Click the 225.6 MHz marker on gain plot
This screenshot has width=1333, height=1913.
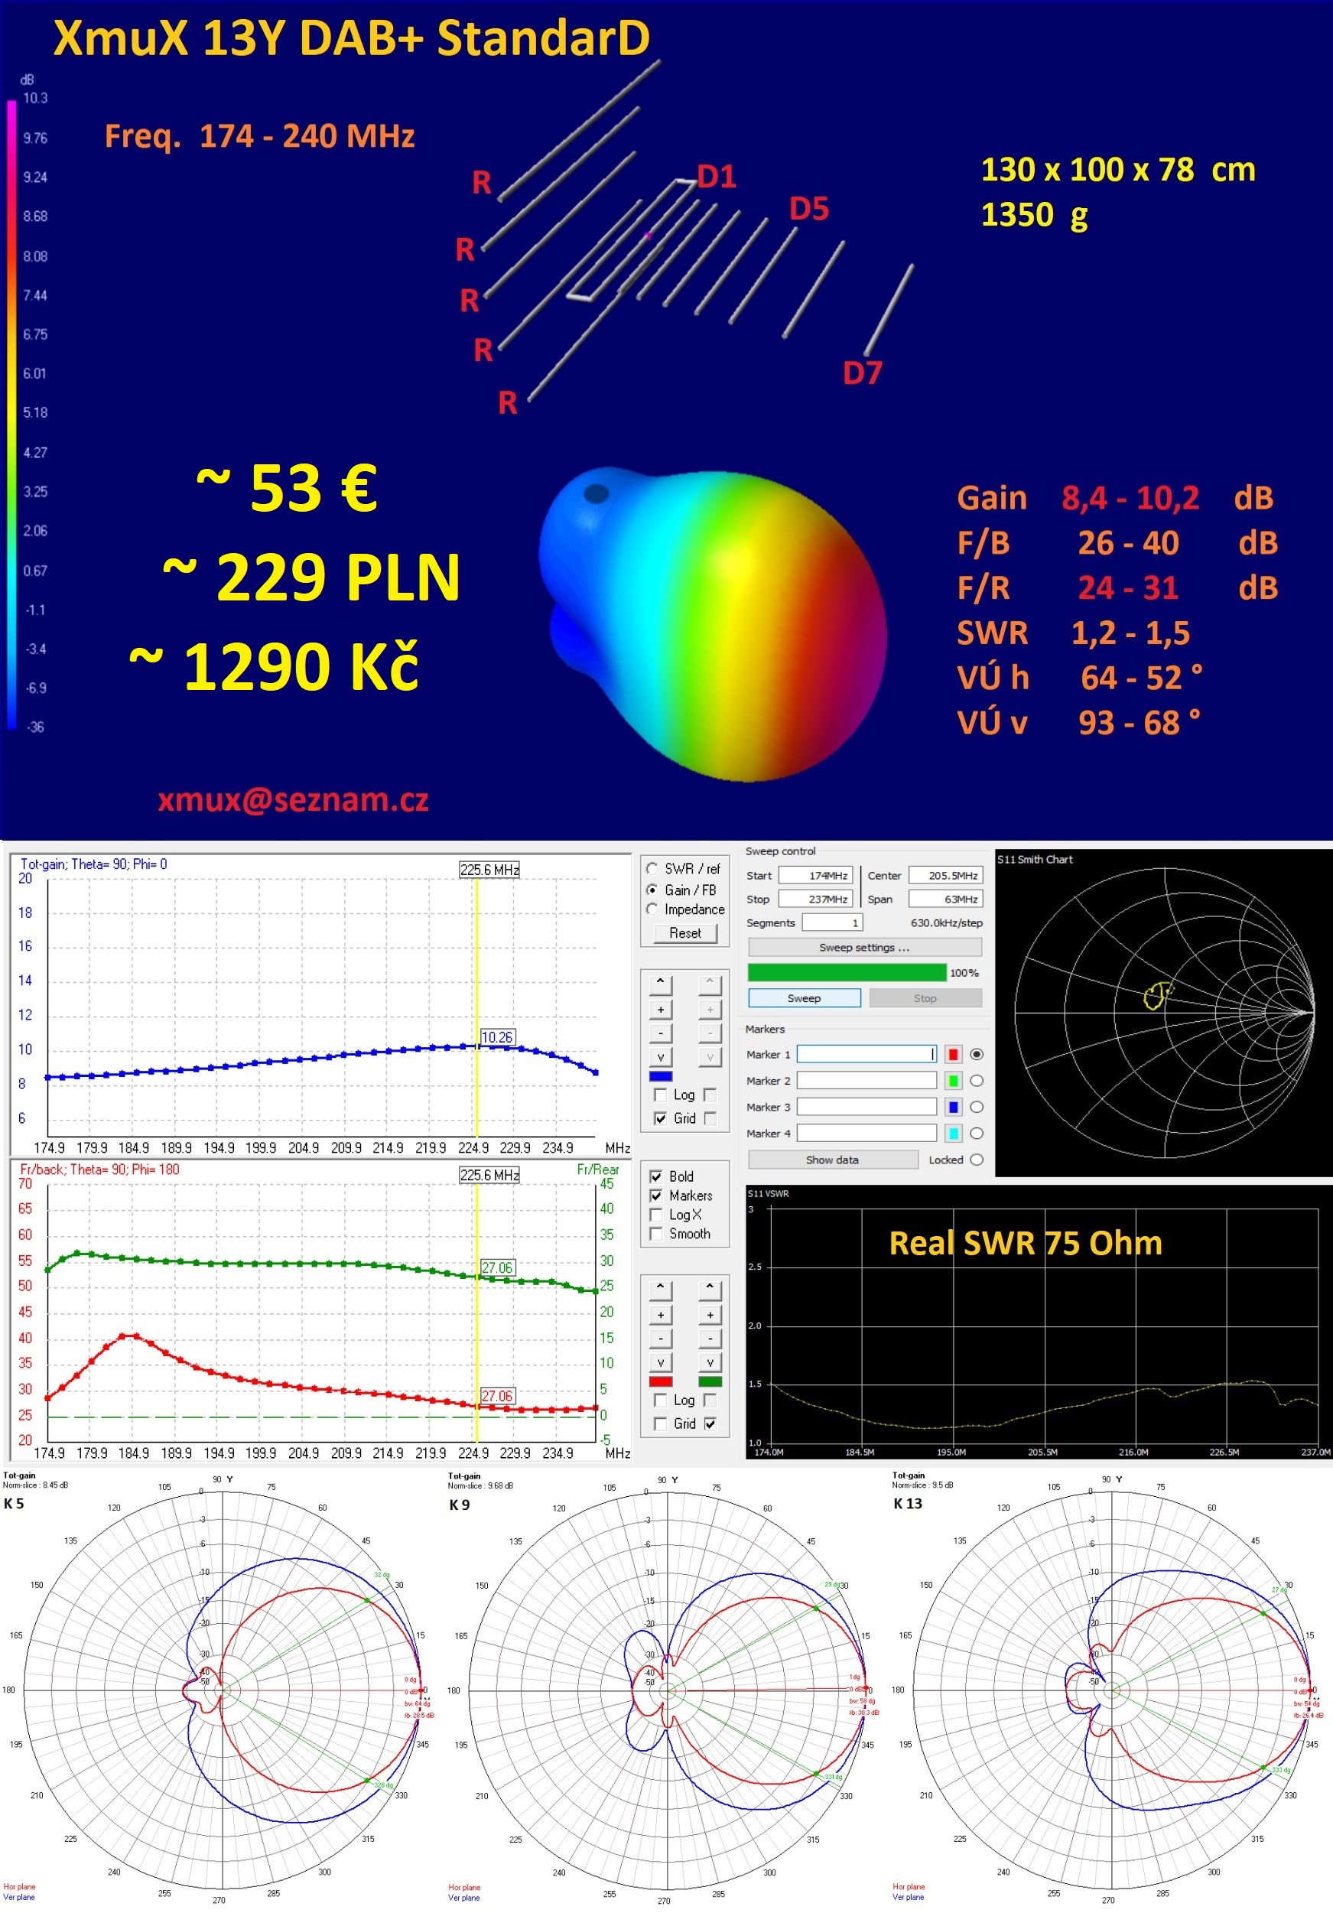coord(489,870)
